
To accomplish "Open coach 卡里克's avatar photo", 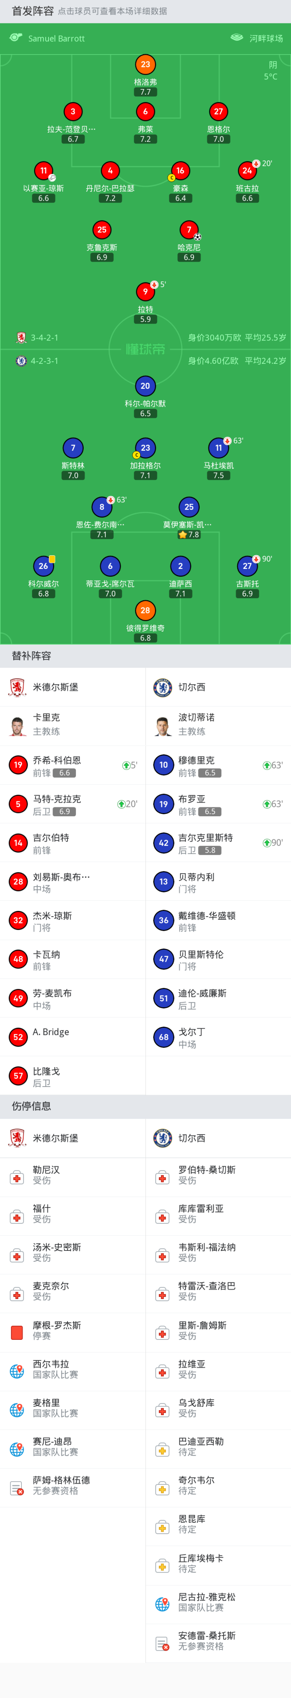I will (x=18, y=725).
